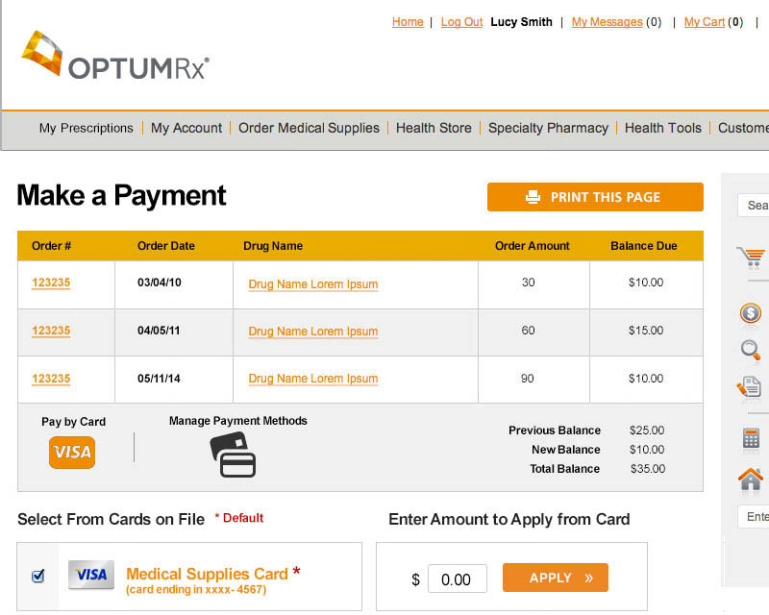
Task: Click the dollar coin icon in sidebar
Action: 751,313
